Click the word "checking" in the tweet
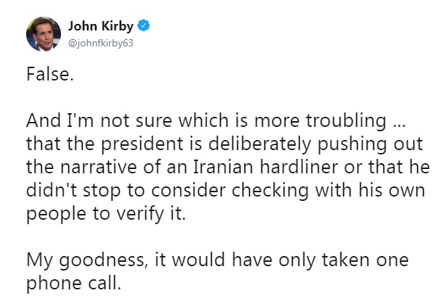The height and width of the screenshot is (301, 445). tap(270, 191)
